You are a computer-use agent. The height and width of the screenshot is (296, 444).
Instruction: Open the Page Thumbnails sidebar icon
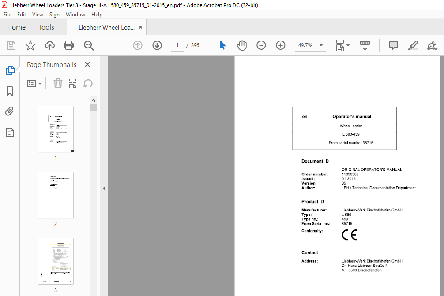point(10,70)
